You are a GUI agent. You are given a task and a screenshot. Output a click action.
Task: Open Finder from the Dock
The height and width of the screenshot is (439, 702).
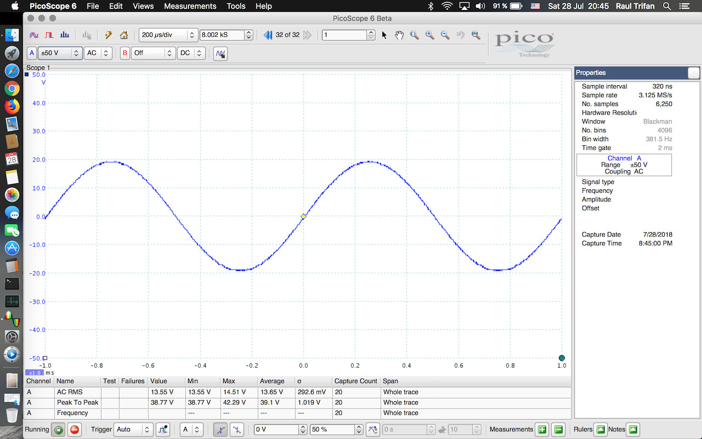[x=12, y=36]
